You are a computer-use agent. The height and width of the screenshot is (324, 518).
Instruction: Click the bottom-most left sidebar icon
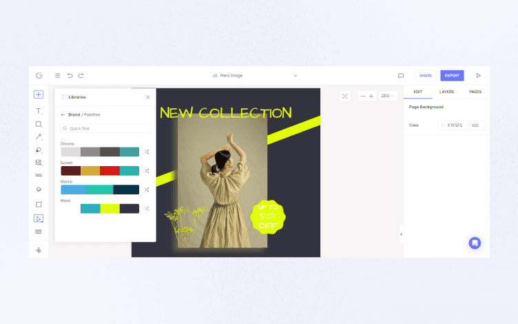[39, 250]
